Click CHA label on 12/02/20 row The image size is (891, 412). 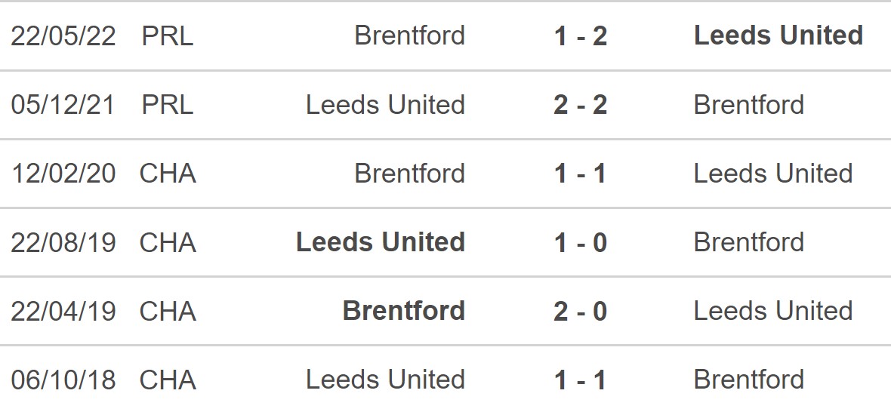pos(168,174)
